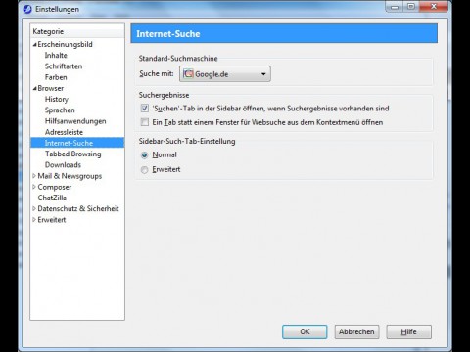Screen dimensions: 470x352
Task: Select Downloads in the category tree
Action: (63, 165)
